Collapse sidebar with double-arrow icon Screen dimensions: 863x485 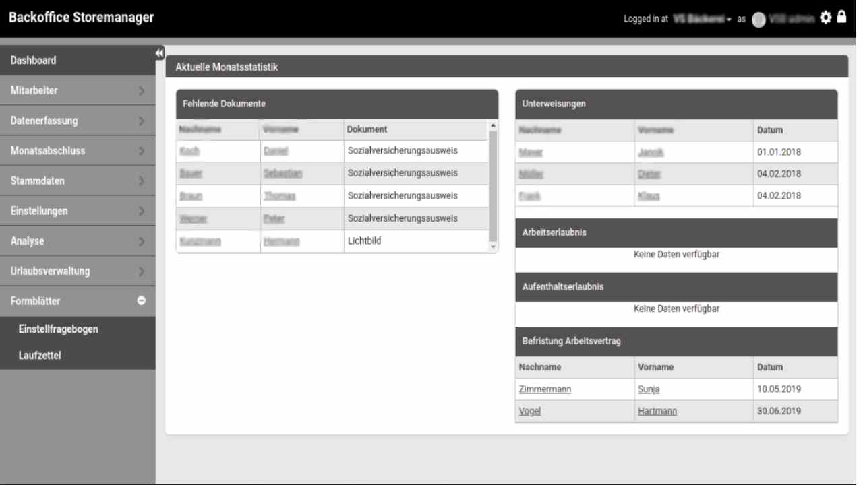pos(160,53)
